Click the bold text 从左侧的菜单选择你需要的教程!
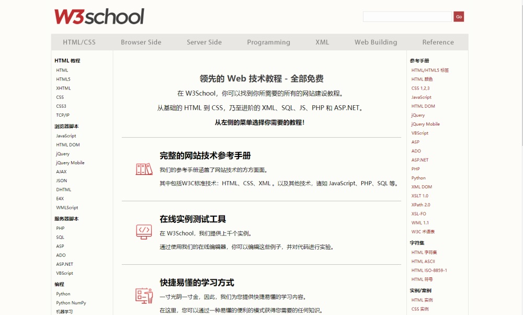Image resolution: width=523 pixels, height=315 pixels. tap(259, 122)
